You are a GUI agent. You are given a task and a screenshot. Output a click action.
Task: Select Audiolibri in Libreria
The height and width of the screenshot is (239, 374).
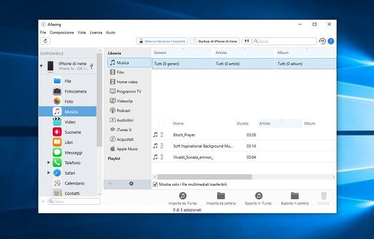click(129, 120)
